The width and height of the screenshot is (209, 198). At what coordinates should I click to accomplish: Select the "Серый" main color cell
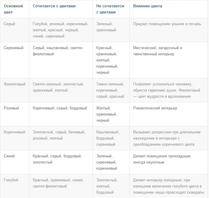(x=10, y=24)
